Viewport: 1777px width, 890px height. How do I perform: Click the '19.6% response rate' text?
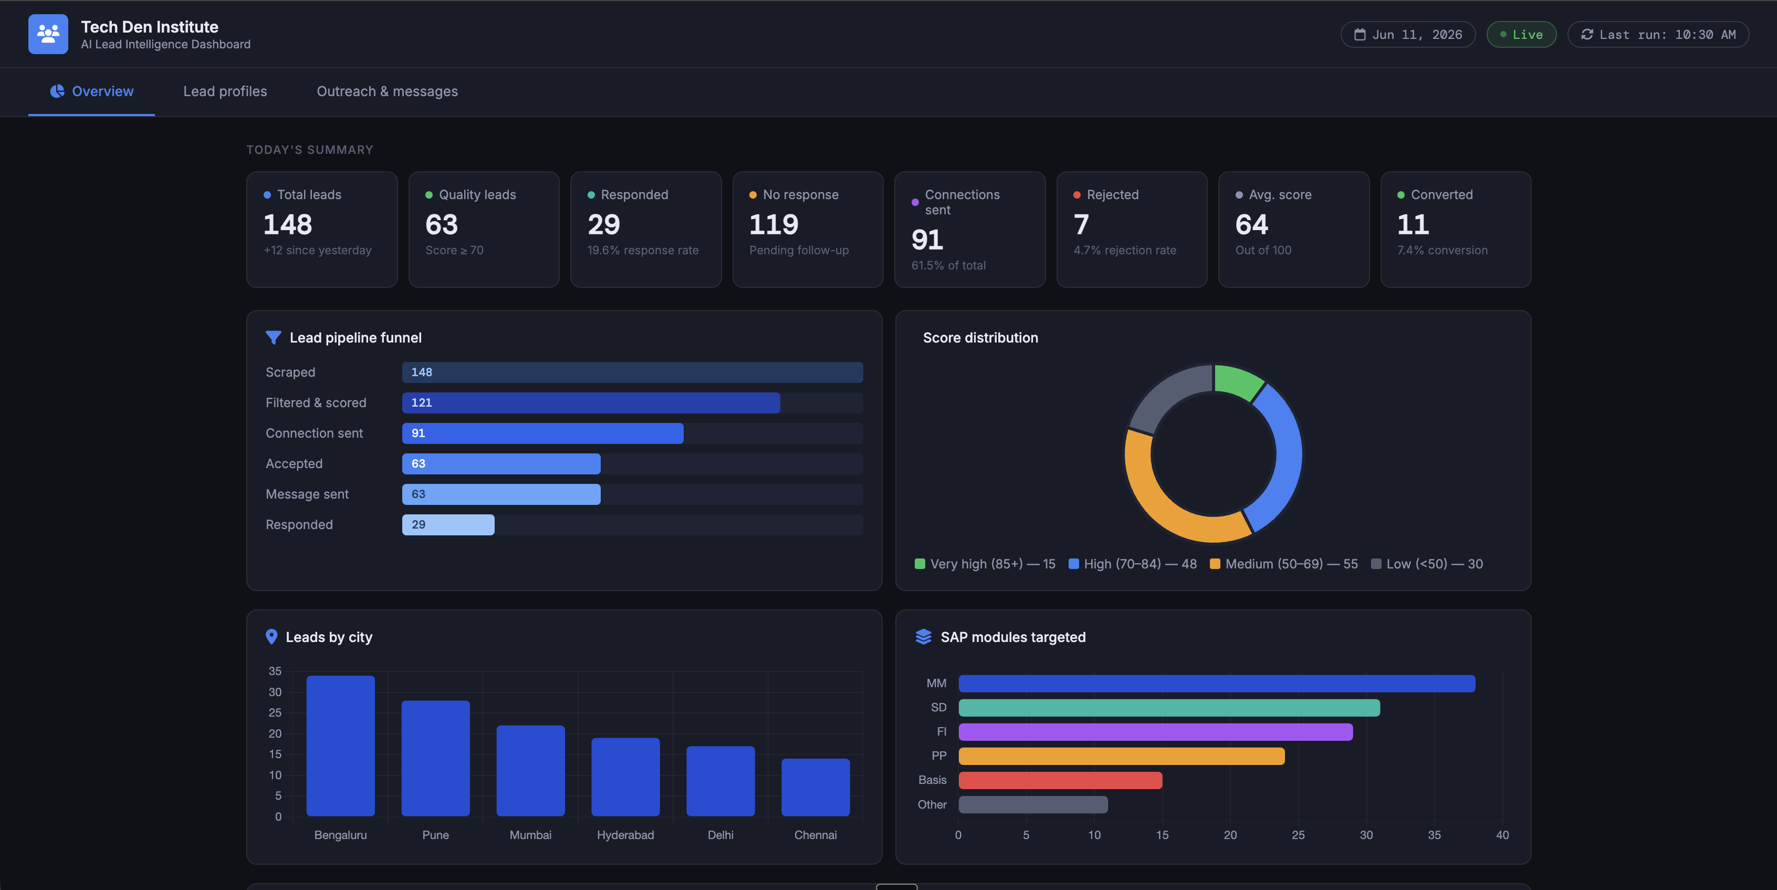643,251
